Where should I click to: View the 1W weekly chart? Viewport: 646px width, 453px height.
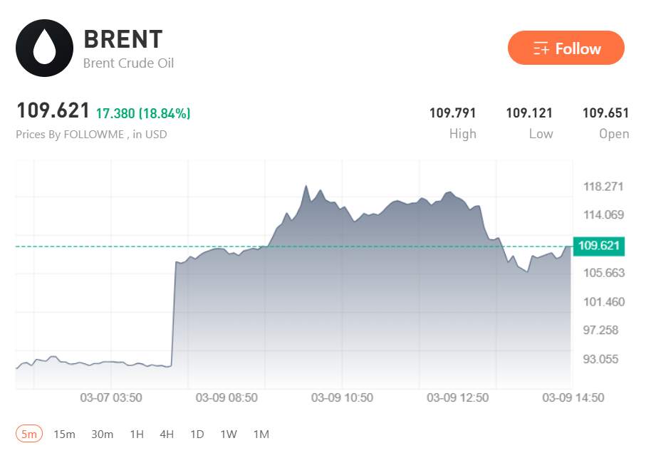click(228, 434)
